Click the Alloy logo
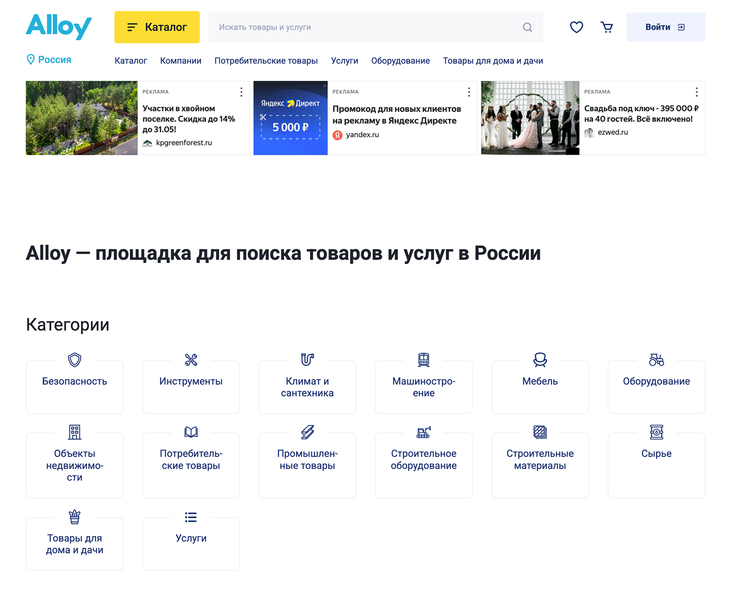 coord(59,27)
